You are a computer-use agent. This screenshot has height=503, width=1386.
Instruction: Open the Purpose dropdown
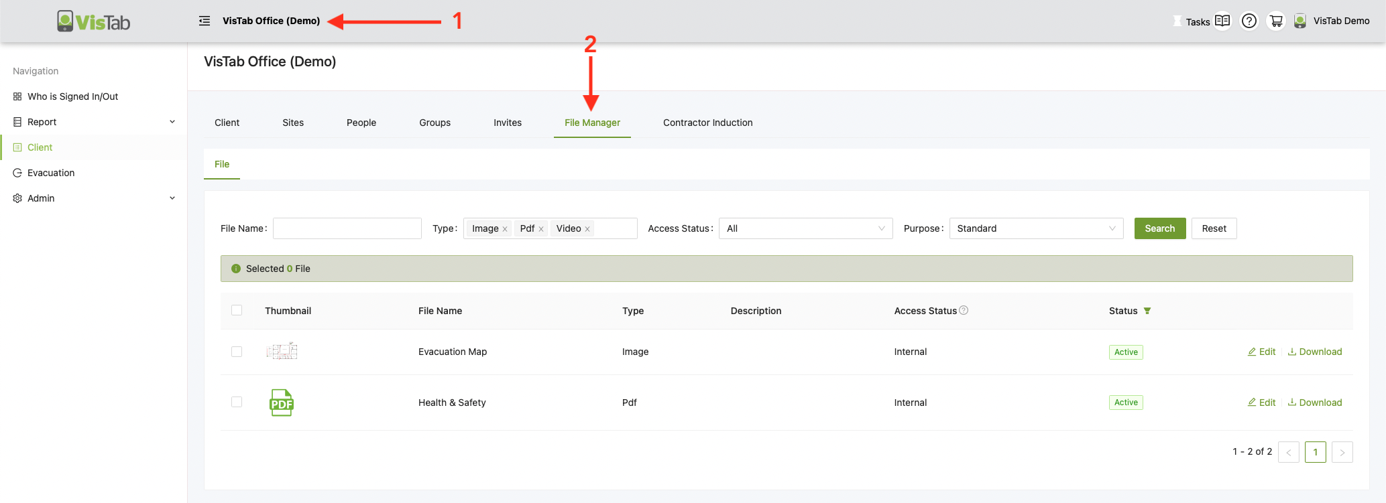point(1035,228)
